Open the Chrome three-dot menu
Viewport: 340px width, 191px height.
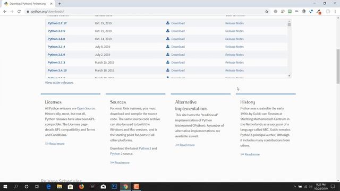335,12
